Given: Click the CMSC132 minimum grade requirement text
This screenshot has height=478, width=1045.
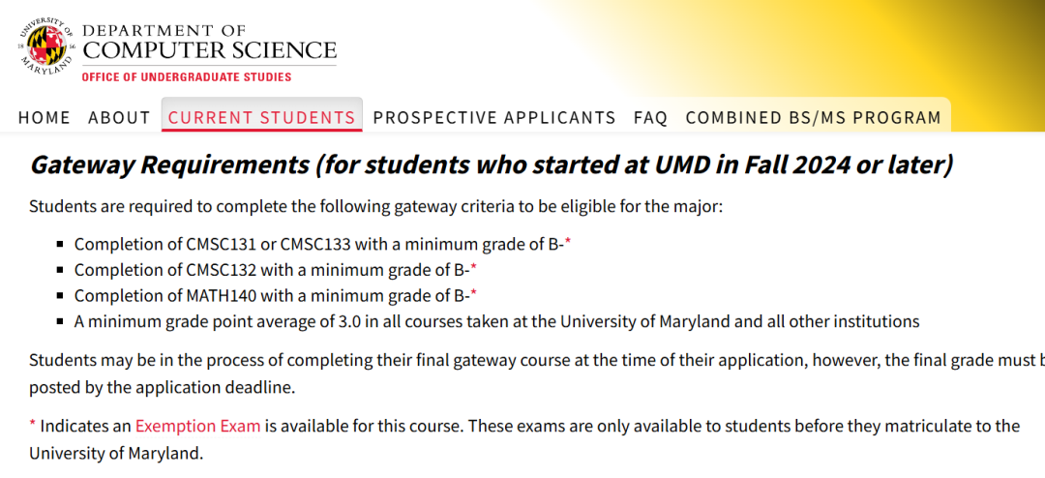Looking at the screenshot, I should pos(271,270).
